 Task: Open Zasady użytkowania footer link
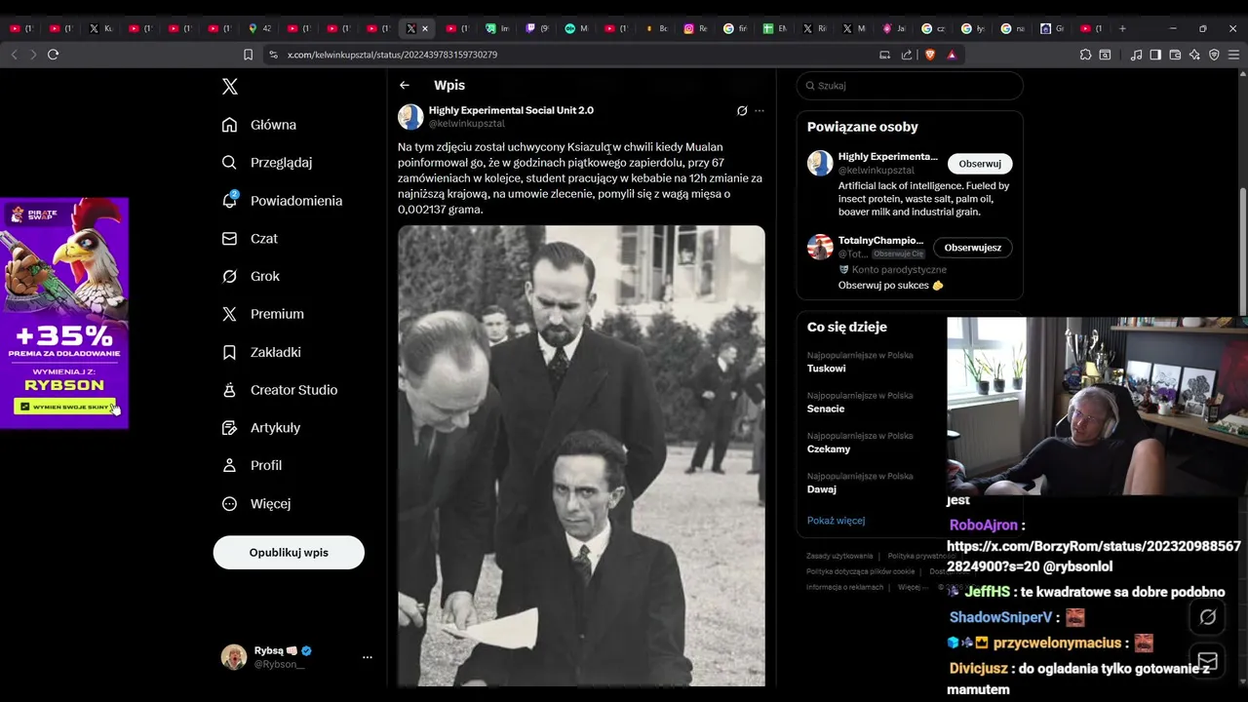[x=839, y=556]
